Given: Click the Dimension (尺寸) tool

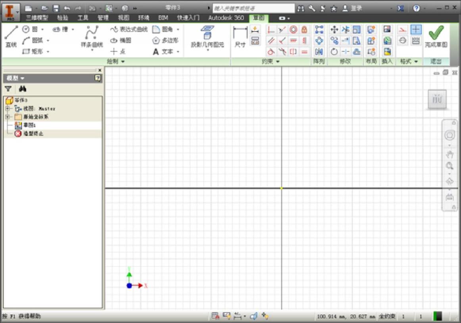Looking at the screenshot, I should tap(240, 36).
